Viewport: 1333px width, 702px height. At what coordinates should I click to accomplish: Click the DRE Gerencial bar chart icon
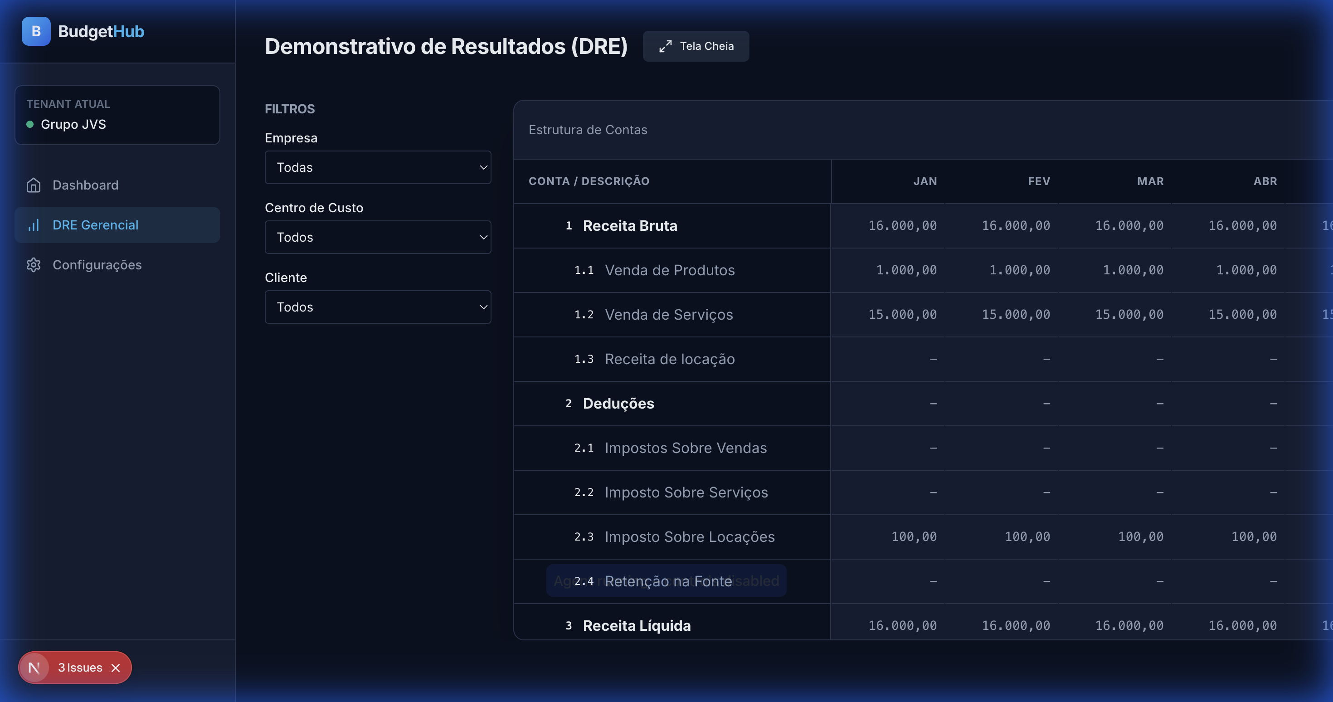[x=34, y=225]
